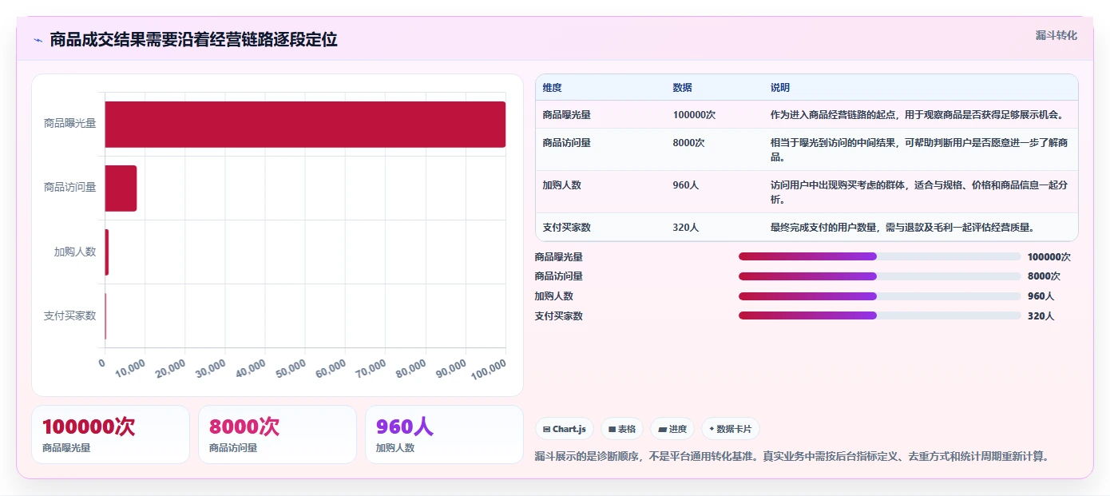Click the 商品曝光量 label in the progress list
The image size is (1110, 496).
(559, 257)
